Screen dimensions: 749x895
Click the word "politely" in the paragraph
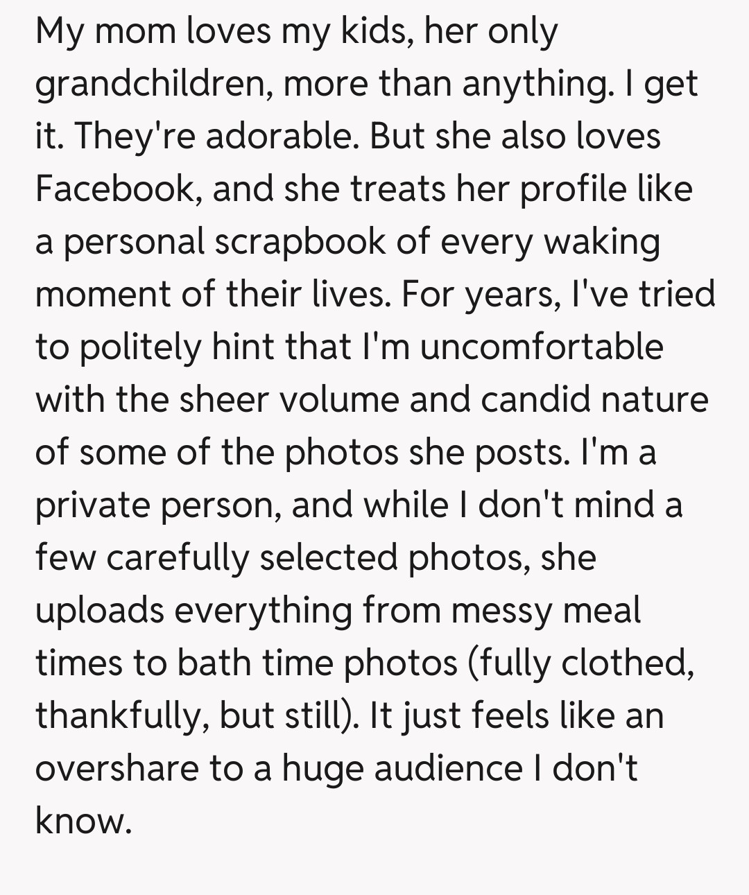[139, 346]
